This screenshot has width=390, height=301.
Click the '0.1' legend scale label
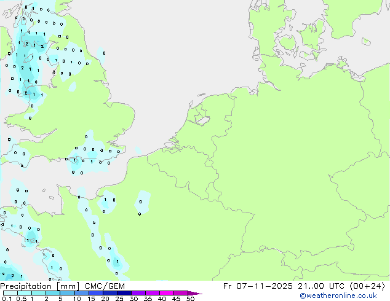7,299
